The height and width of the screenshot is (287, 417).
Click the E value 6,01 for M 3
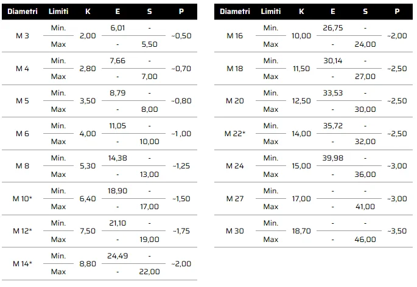[117, 28]
